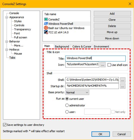Open the Colors & Cursor tab
Image resolution: width=134 pixels, height=140 pixels.
(82, 46)
